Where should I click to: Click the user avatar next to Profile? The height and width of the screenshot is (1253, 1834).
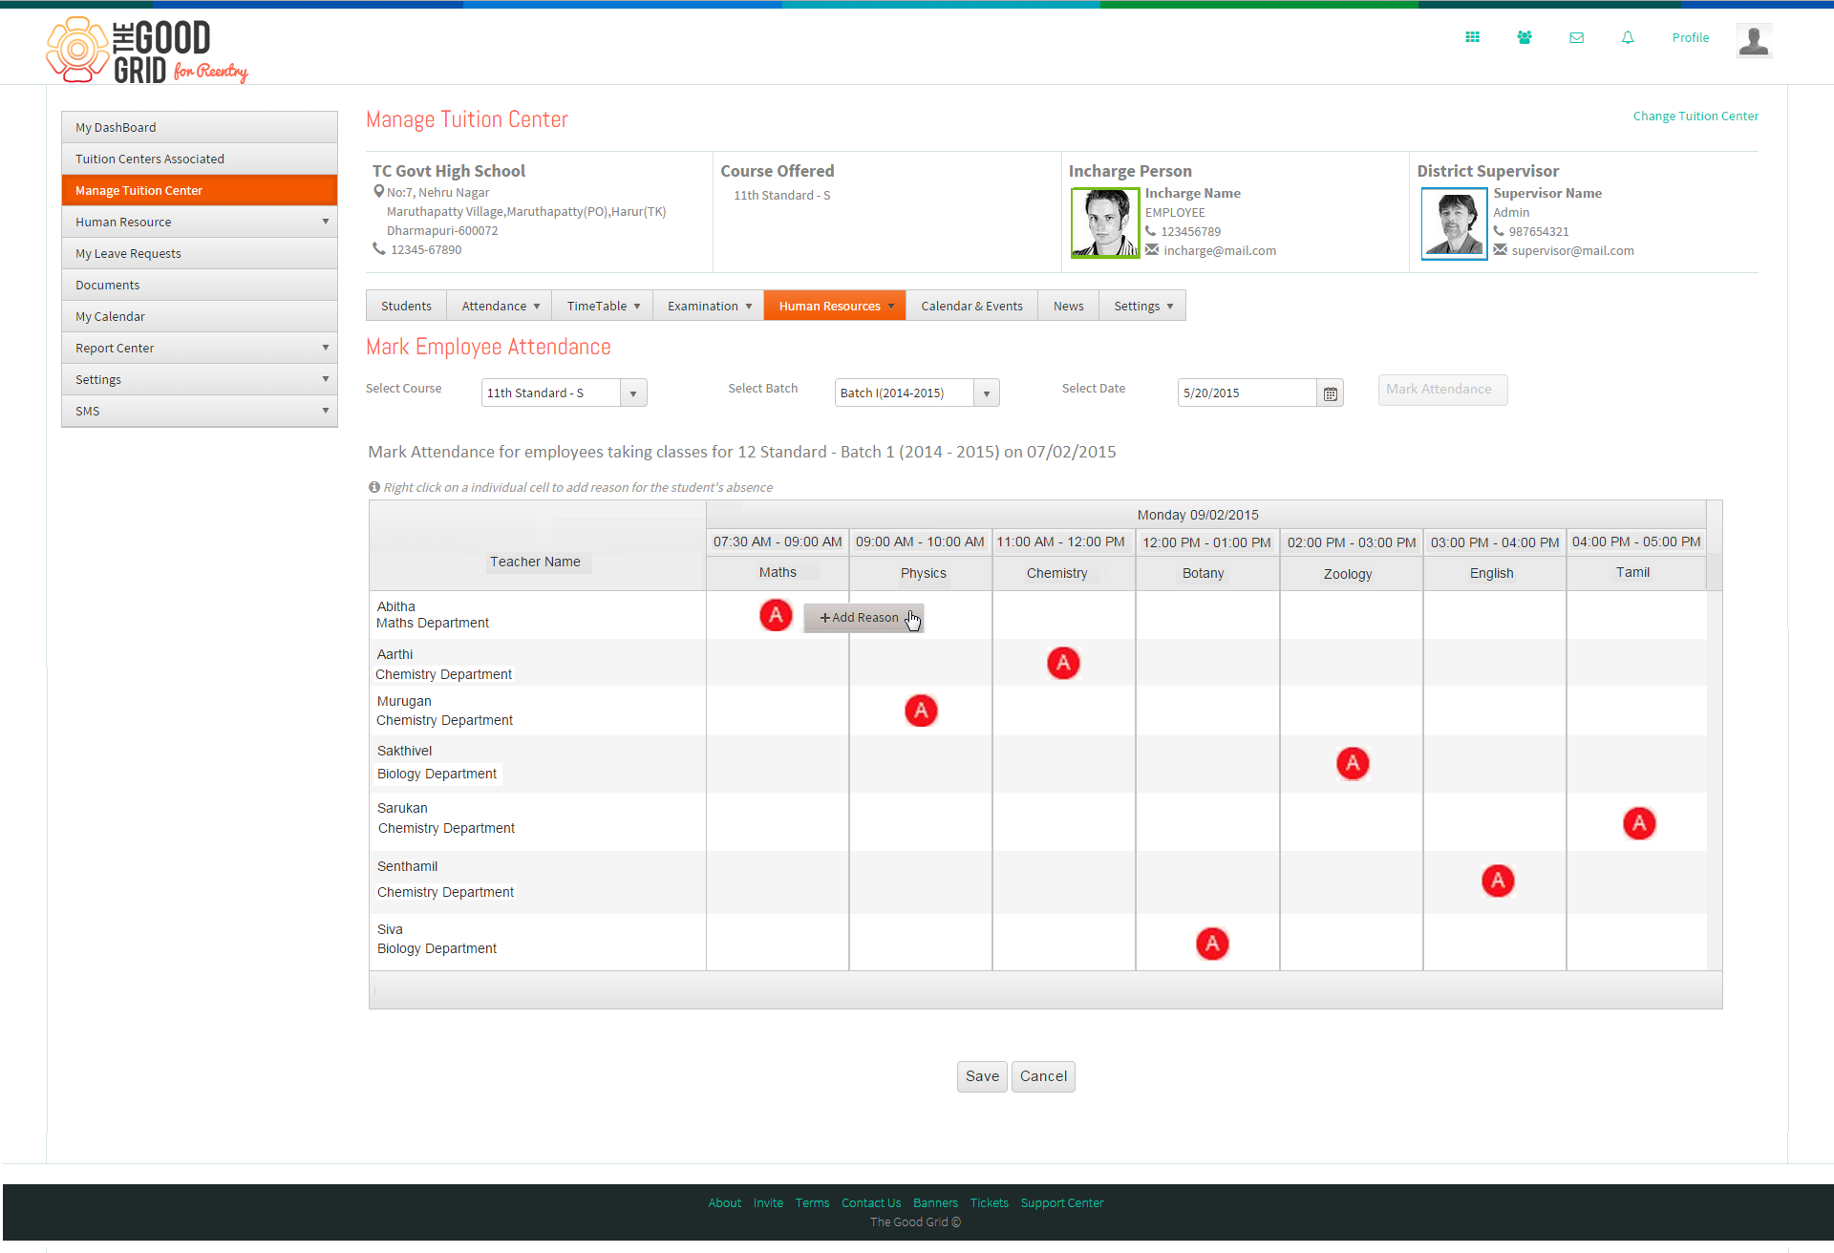1754,41
